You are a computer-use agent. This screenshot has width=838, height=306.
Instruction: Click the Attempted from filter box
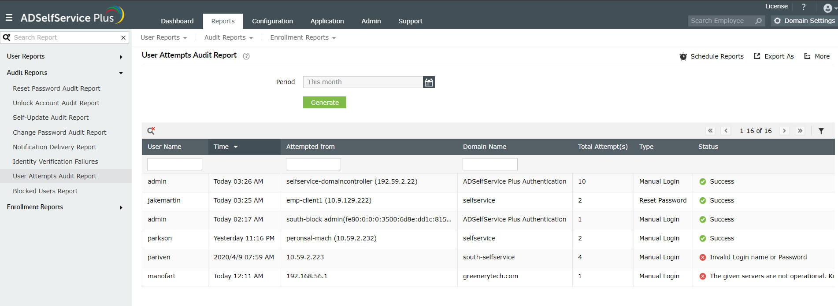coord(313,164)
